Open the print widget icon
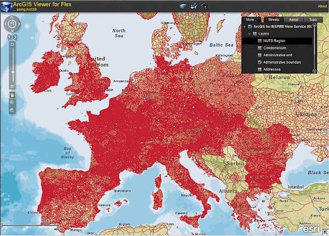Image resolution: width=329 pixels, height=236 pixels. pyautogui.click(x=194, y=6)
